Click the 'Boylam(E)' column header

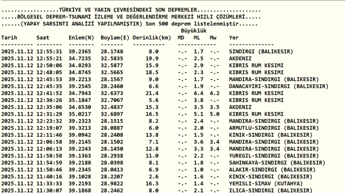coord(115,38)
